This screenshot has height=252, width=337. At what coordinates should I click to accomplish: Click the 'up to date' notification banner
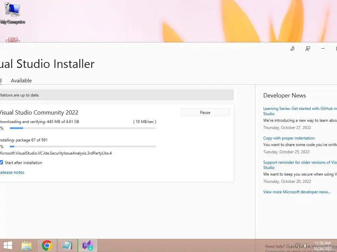tap(117, 95)
